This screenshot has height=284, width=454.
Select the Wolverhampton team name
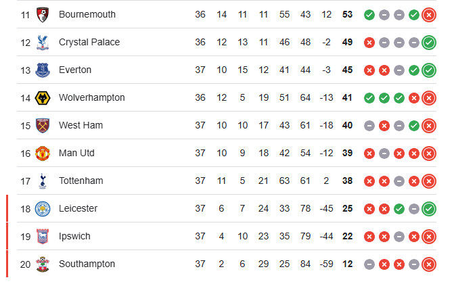(92, 97)
